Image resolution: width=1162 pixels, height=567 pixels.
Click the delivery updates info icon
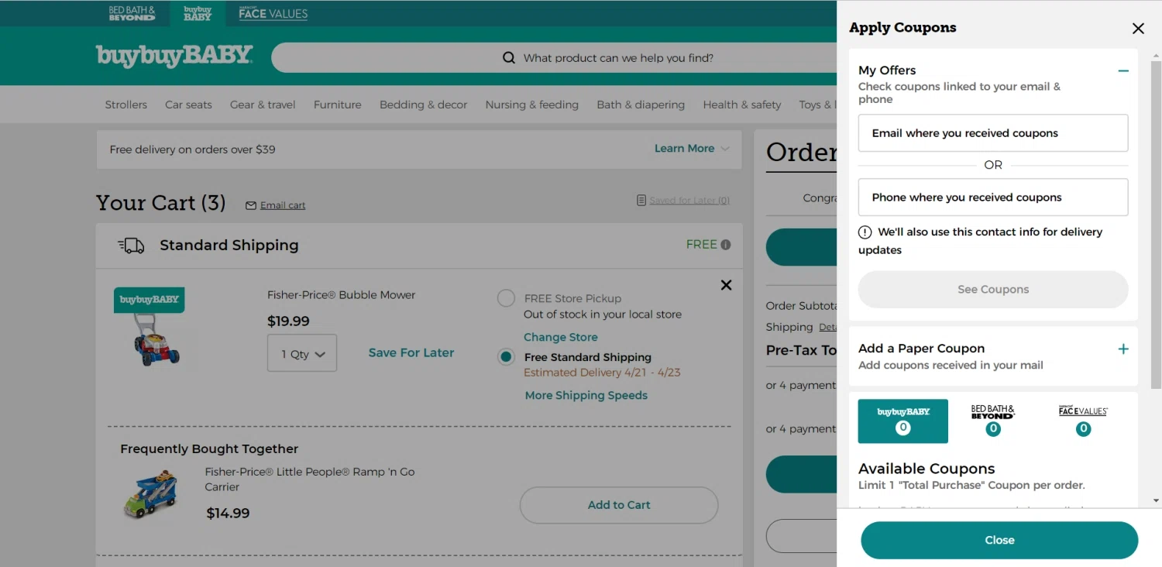coord(865,232)
